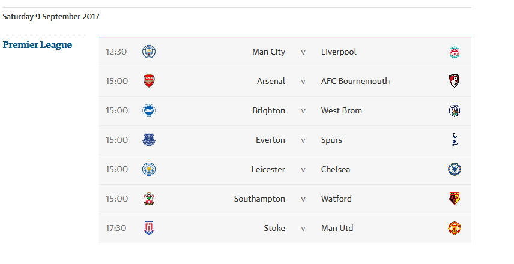Click the Everton club crest
The image size is (514, 264).
pos(148,140)
